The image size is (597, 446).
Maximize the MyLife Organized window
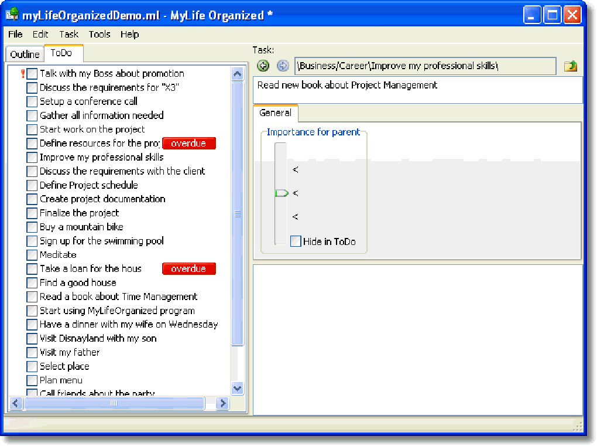pyautogui.click(x=552, y=15)
